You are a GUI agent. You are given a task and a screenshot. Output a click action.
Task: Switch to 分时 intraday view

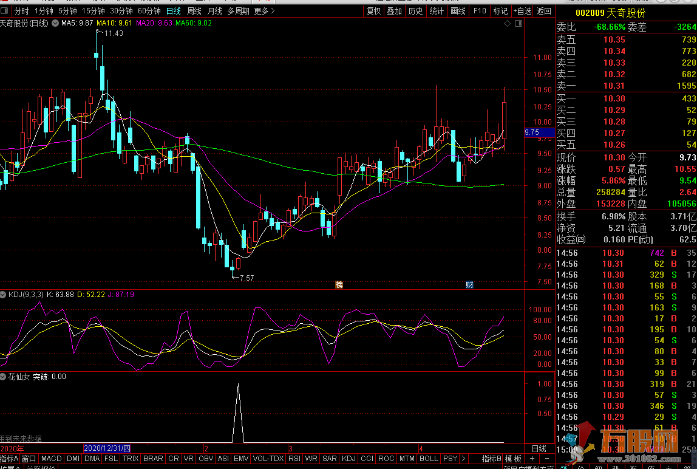pos(21,11)
